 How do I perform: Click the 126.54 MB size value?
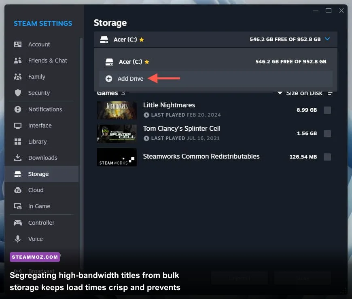303,157
